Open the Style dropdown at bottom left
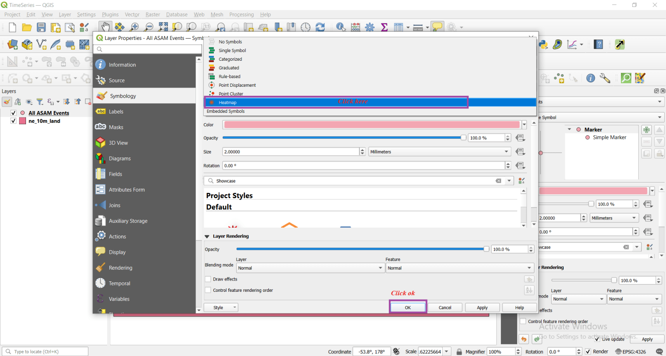The image size is (666, 356). [x=221, y=307]
